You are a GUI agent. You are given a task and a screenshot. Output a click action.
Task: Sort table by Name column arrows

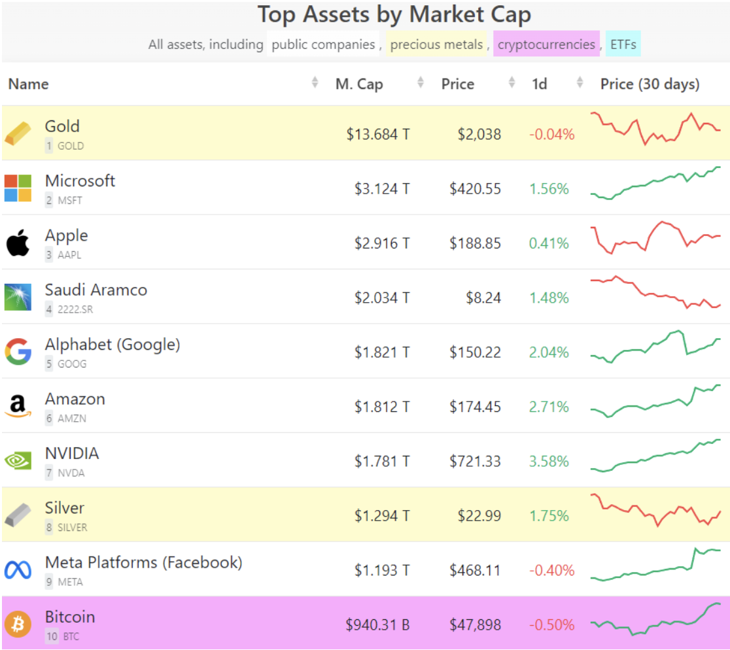point(315,83)
